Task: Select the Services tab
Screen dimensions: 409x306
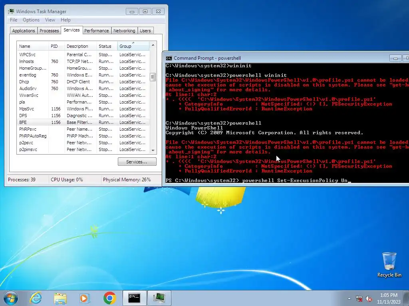Action: [x=71, y=30]
